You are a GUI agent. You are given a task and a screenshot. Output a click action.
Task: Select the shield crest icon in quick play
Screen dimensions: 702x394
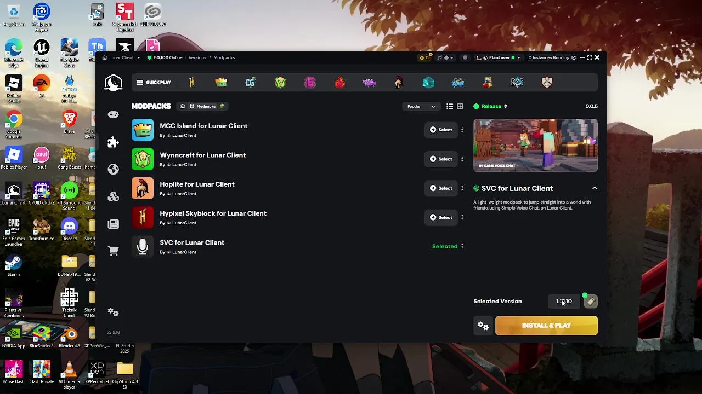[x=547, y=82]
